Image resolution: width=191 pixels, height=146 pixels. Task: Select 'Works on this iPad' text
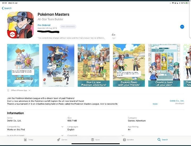16,129
